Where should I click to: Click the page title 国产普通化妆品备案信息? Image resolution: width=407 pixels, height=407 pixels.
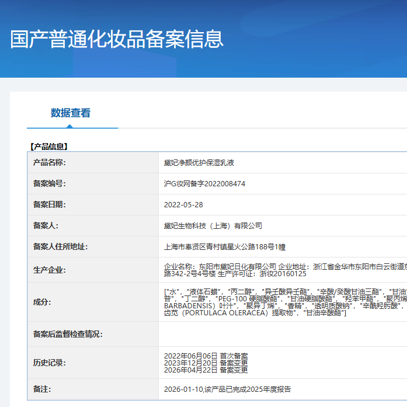pos(117,39)
